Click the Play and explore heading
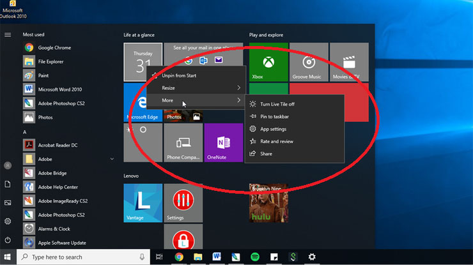 [x=266, y=35]
